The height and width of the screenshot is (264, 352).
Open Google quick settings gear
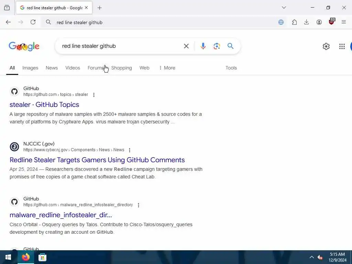pyautogui.click(x=326, y=46)
